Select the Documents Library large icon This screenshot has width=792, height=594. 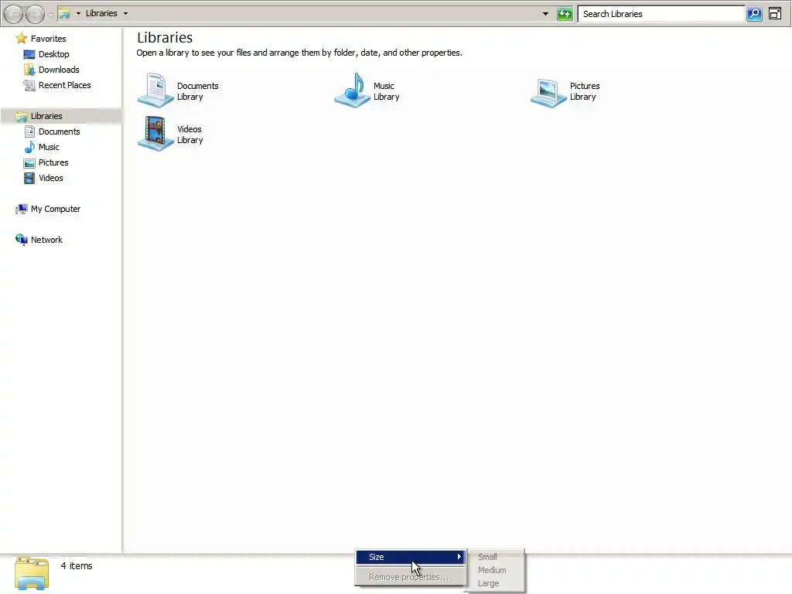click(155, 90)
